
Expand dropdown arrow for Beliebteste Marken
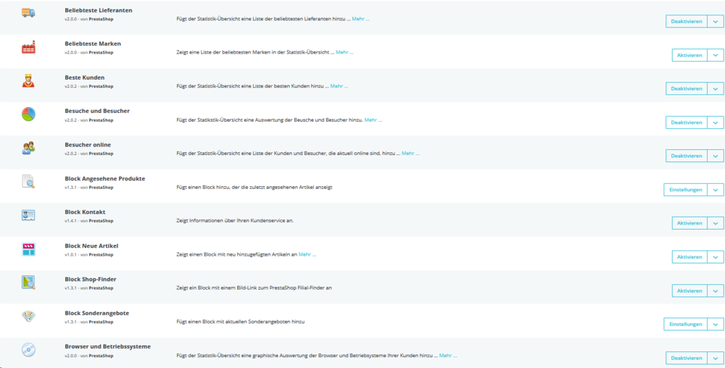click(716, 55)
